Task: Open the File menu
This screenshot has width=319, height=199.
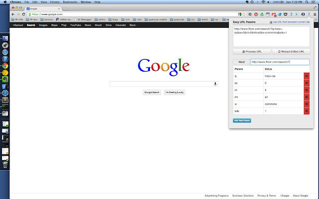Action: coord(26,2)
